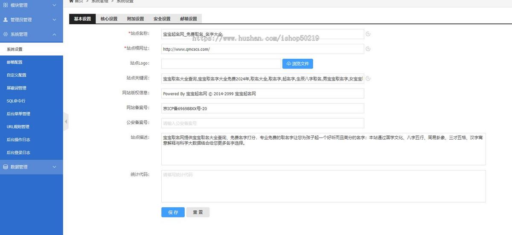The image size is (512, 235).
Task: Click the 数据管理 database icon in sidebar
Action: (6, 167)
